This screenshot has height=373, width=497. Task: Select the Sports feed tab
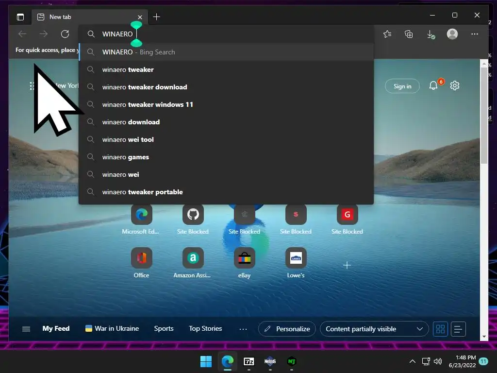click(x=164, y=329)
